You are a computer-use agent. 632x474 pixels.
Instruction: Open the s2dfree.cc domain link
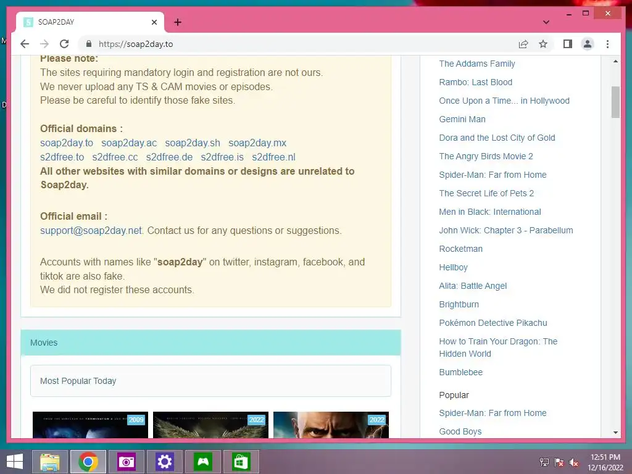(x=115, y=157)
